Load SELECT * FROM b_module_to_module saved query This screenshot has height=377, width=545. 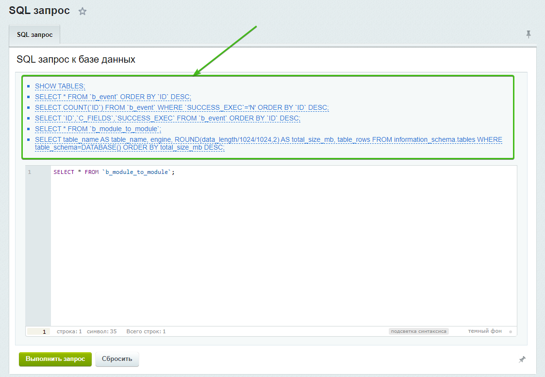click(x=98, y=129)
